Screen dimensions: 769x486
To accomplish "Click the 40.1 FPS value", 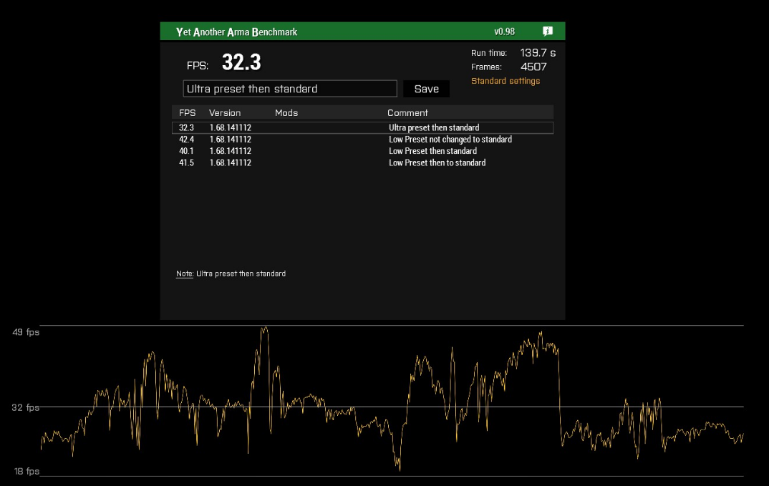I will click(186, 151).
